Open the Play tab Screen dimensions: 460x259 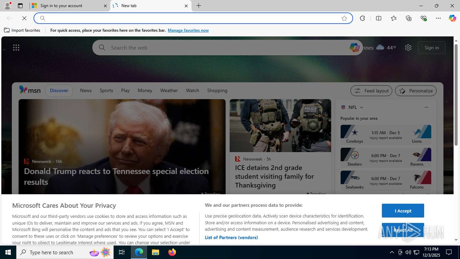[125, 90]
